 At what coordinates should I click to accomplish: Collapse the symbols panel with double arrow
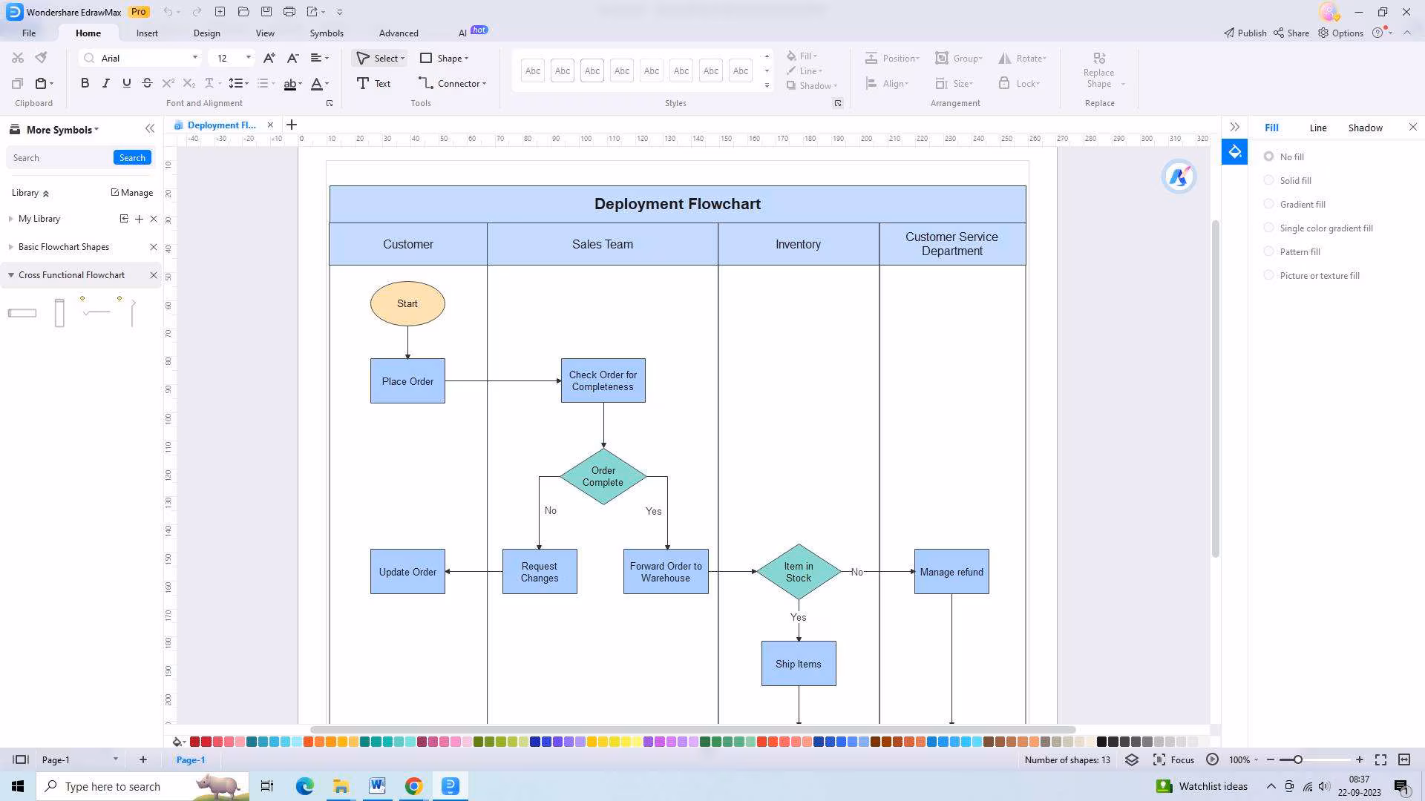point(150,129)
